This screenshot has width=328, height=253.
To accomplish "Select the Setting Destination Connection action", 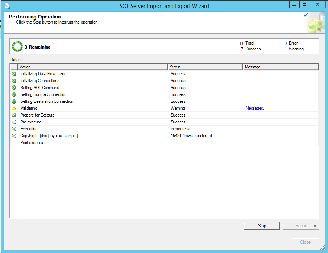I will (x=47, y=101).
